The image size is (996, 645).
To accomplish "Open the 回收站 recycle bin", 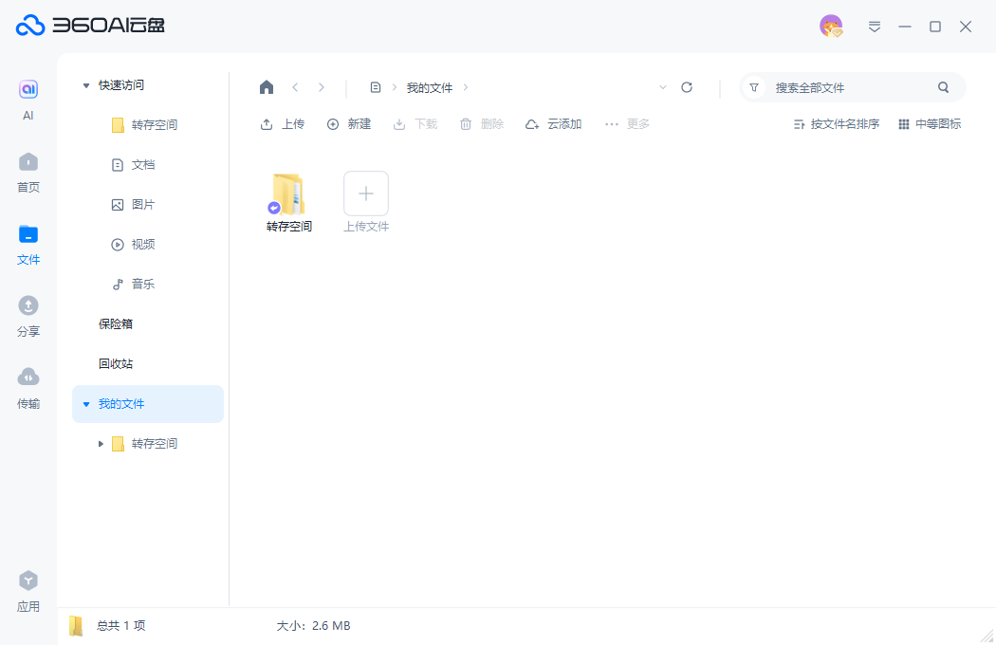I will [x=115, y=363].
